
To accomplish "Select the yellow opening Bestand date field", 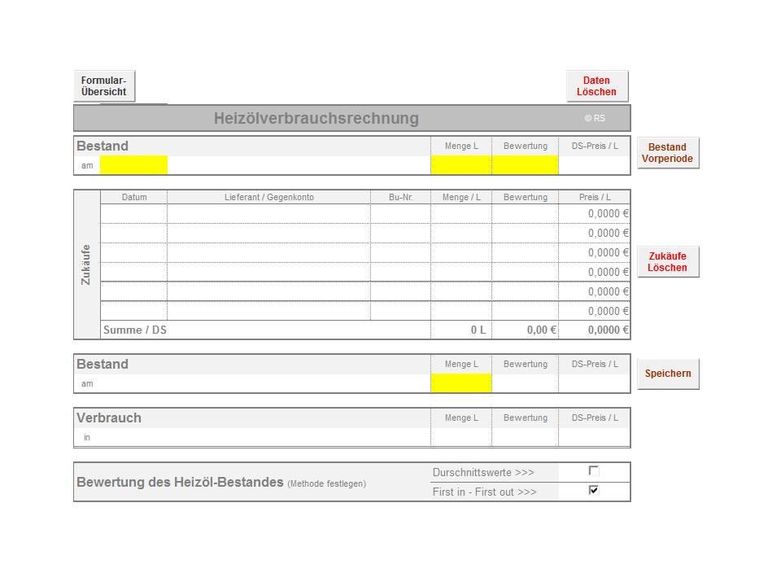I will click(133, 165).
